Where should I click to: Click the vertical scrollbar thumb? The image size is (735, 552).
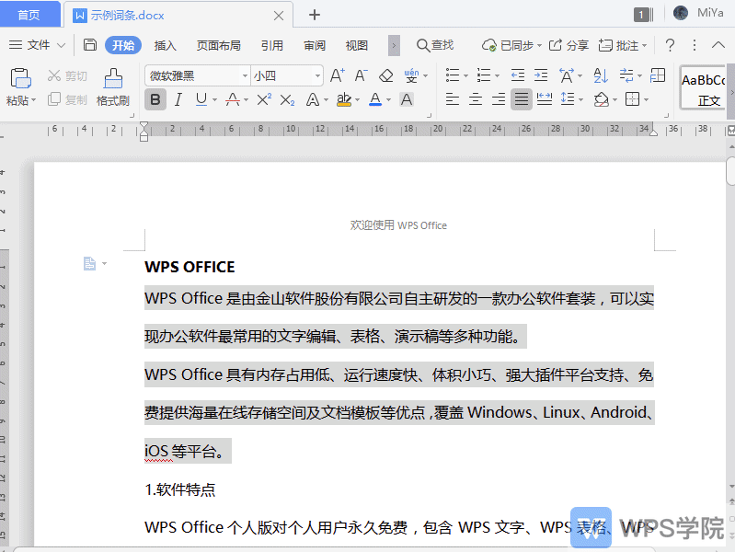pos(730,171)
